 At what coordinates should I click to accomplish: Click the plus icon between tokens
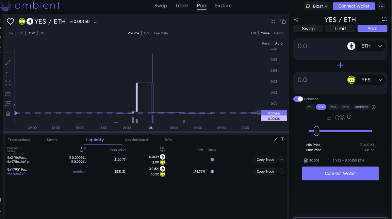[x=340, y=65]
